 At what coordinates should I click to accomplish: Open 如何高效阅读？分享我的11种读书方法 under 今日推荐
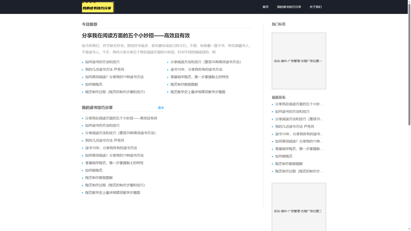[x=114, y=77]
